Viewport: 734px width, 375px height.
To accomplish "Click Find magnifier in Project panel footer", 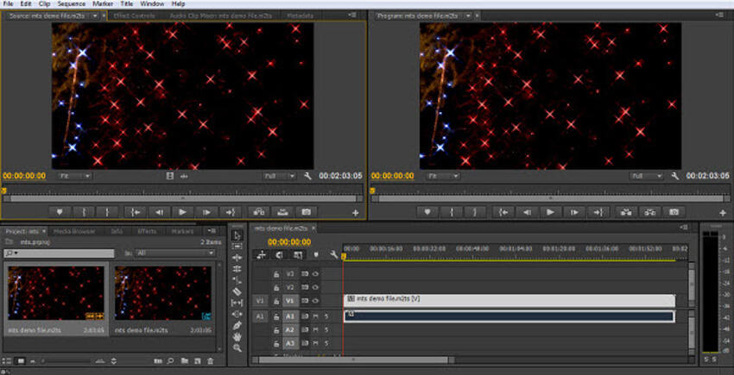I will (x=171, y=361).
